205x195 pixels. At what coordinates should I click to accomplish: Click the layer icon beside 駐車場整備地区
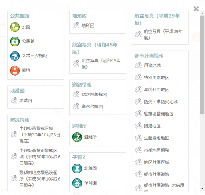(x=138, y=114)
